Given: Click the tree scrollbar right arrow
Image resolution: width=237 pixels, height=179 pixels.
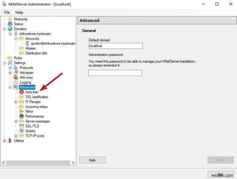Looking at the screenshot, I should (73, 163).
